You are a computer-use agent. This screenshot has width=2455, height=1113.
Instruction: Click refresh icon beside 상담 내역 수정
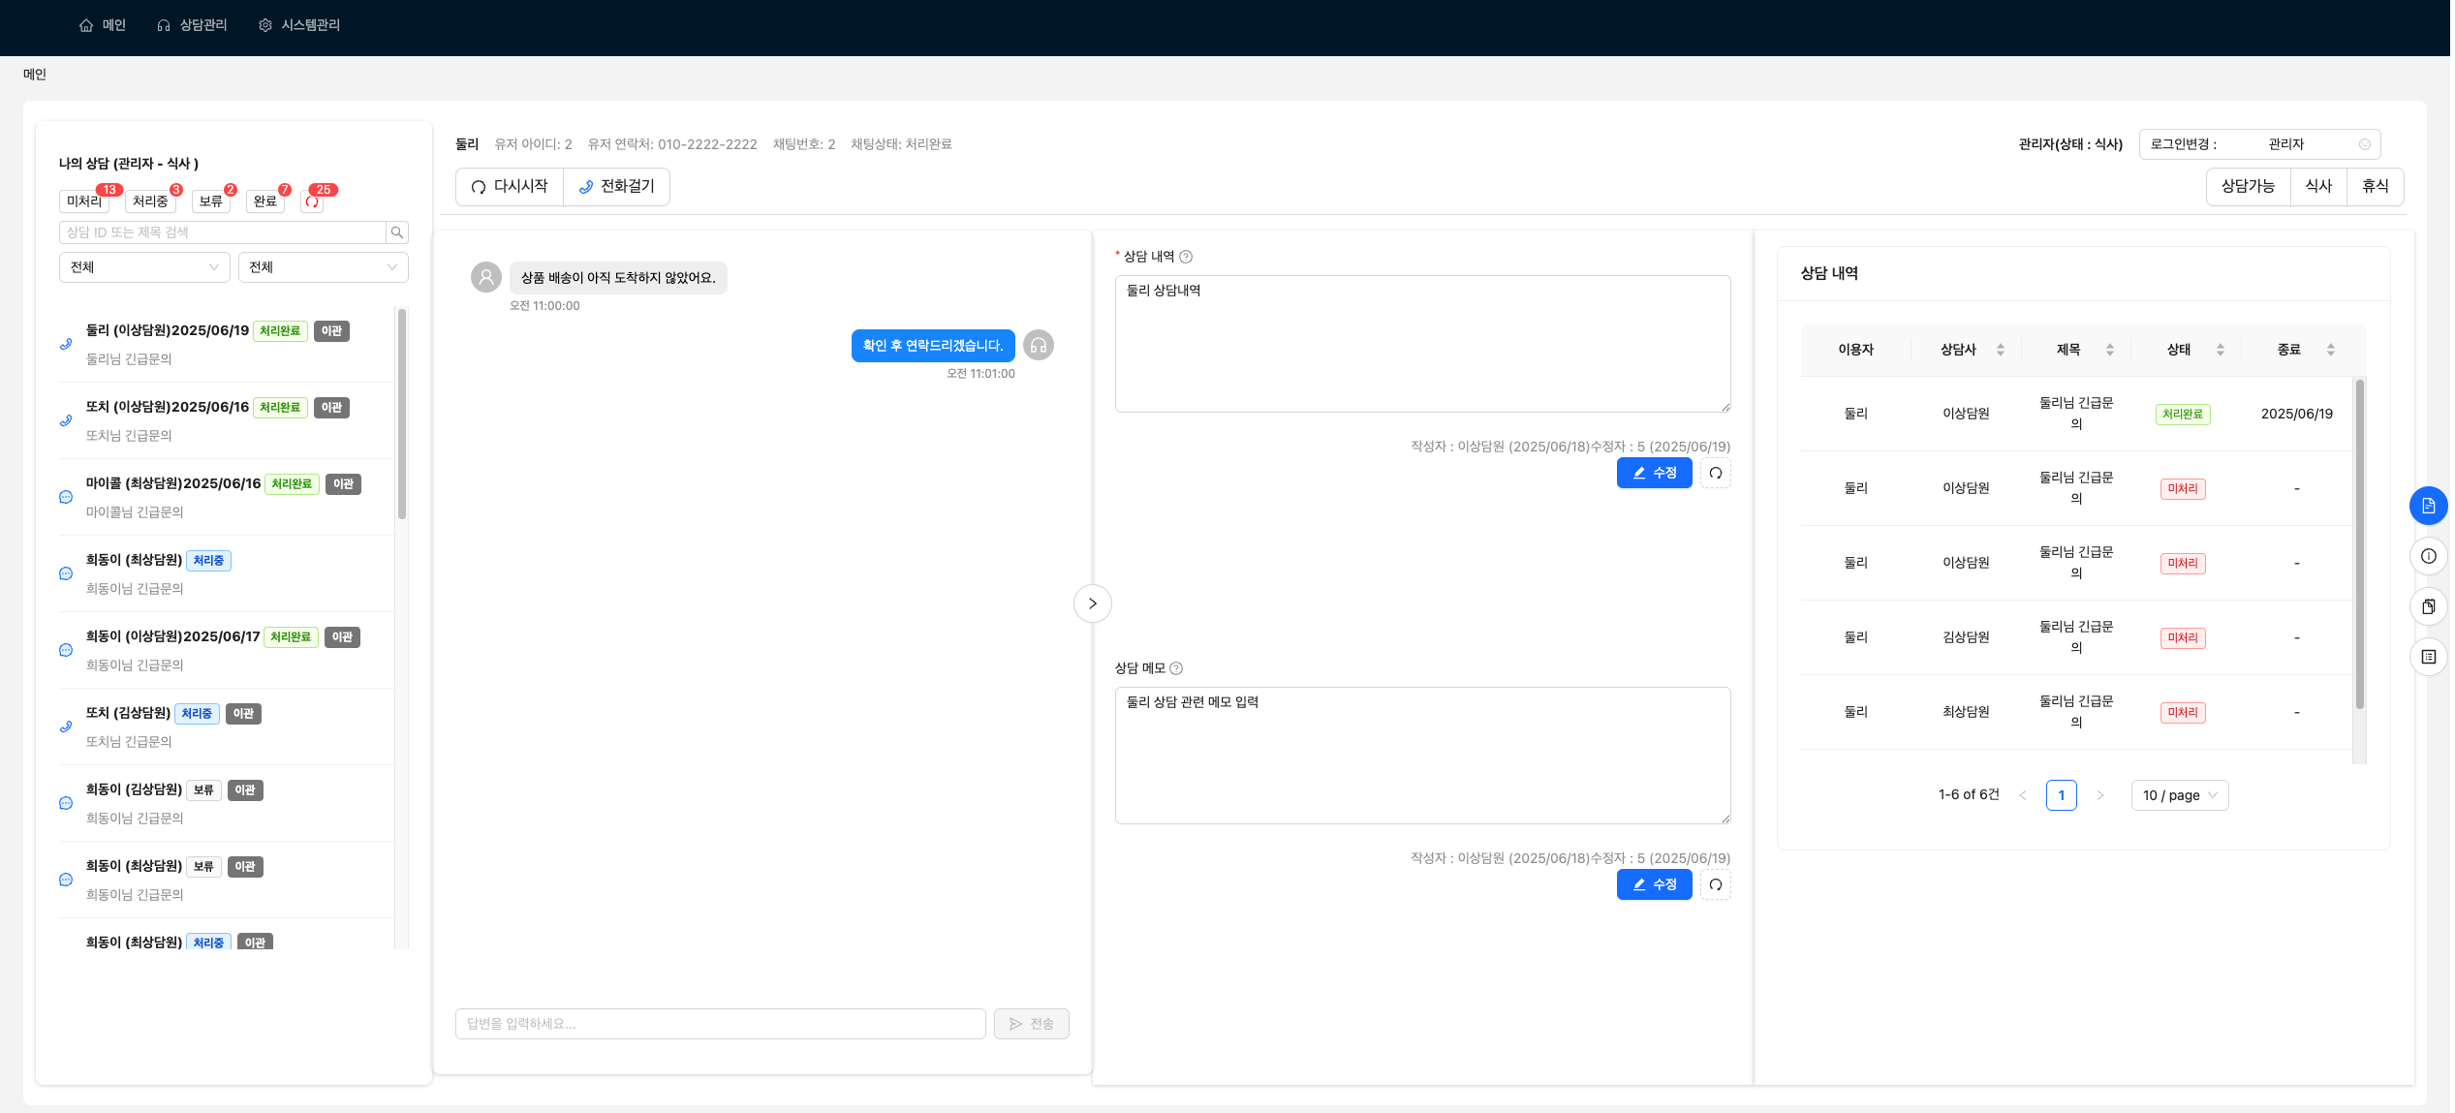[x=1715, y=473]
